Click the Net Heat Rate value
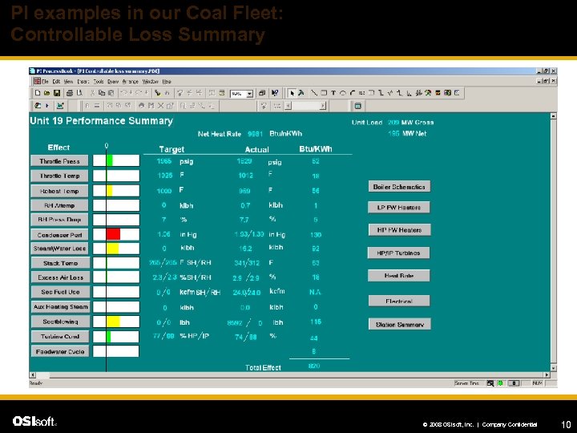The width and height of the screenshot is (577, 433). (255, 134)
